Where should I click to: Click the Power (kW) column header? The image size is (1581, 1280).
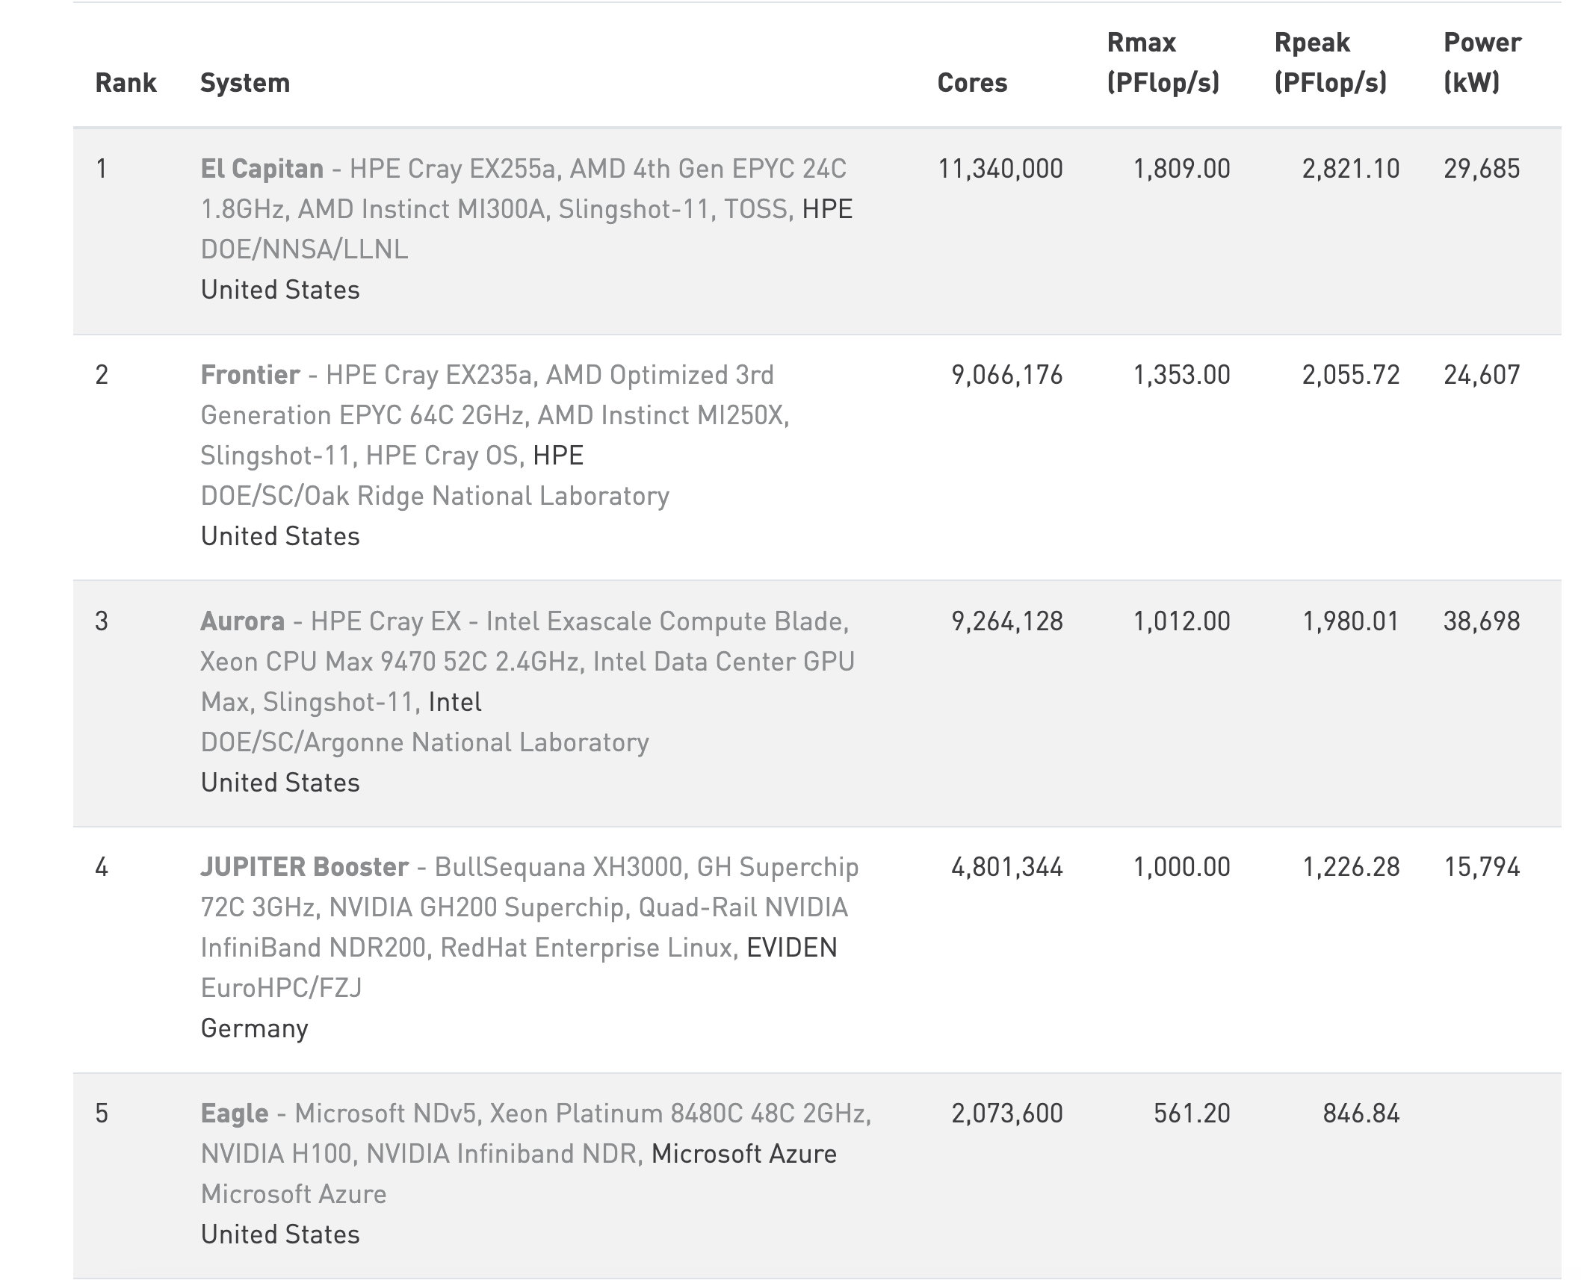click(1482, 63)
